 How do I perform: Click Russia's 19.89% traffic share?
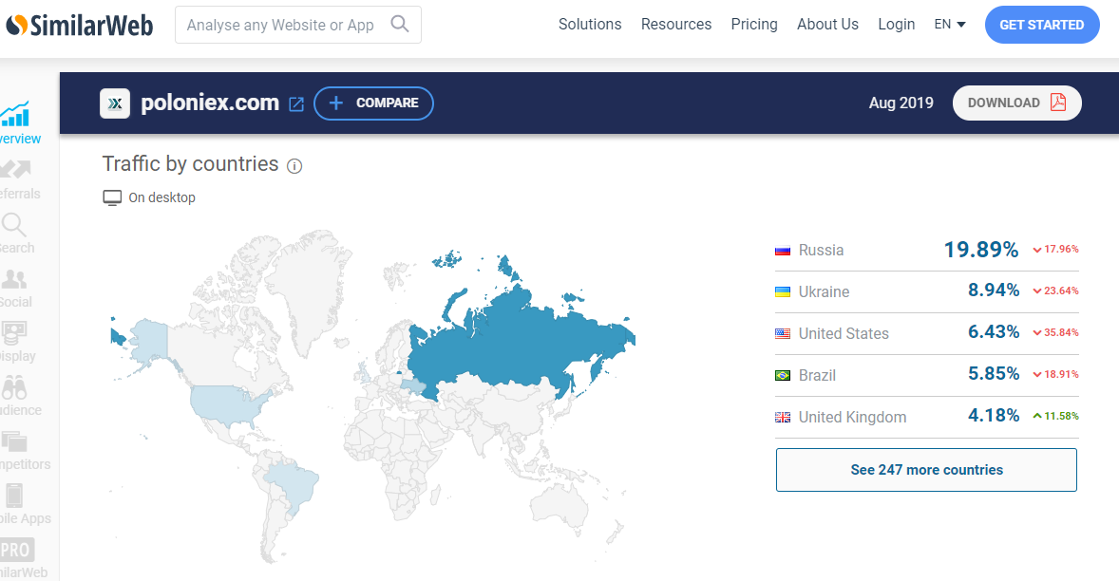[x=981, y=250]
